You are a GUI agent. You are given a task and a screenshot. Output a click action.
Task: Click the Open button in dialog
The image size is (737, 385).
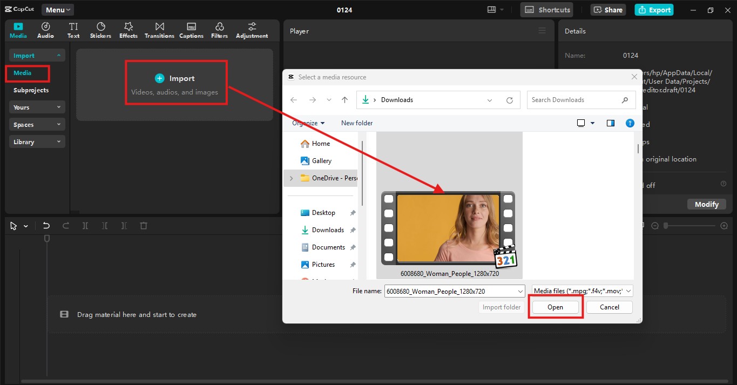tap(555, 307)
